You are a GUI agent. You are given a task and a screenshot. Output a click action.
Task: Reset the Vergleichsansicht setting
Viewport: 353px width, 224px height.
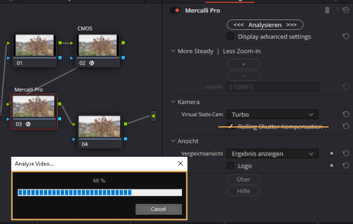coord(346,153)
